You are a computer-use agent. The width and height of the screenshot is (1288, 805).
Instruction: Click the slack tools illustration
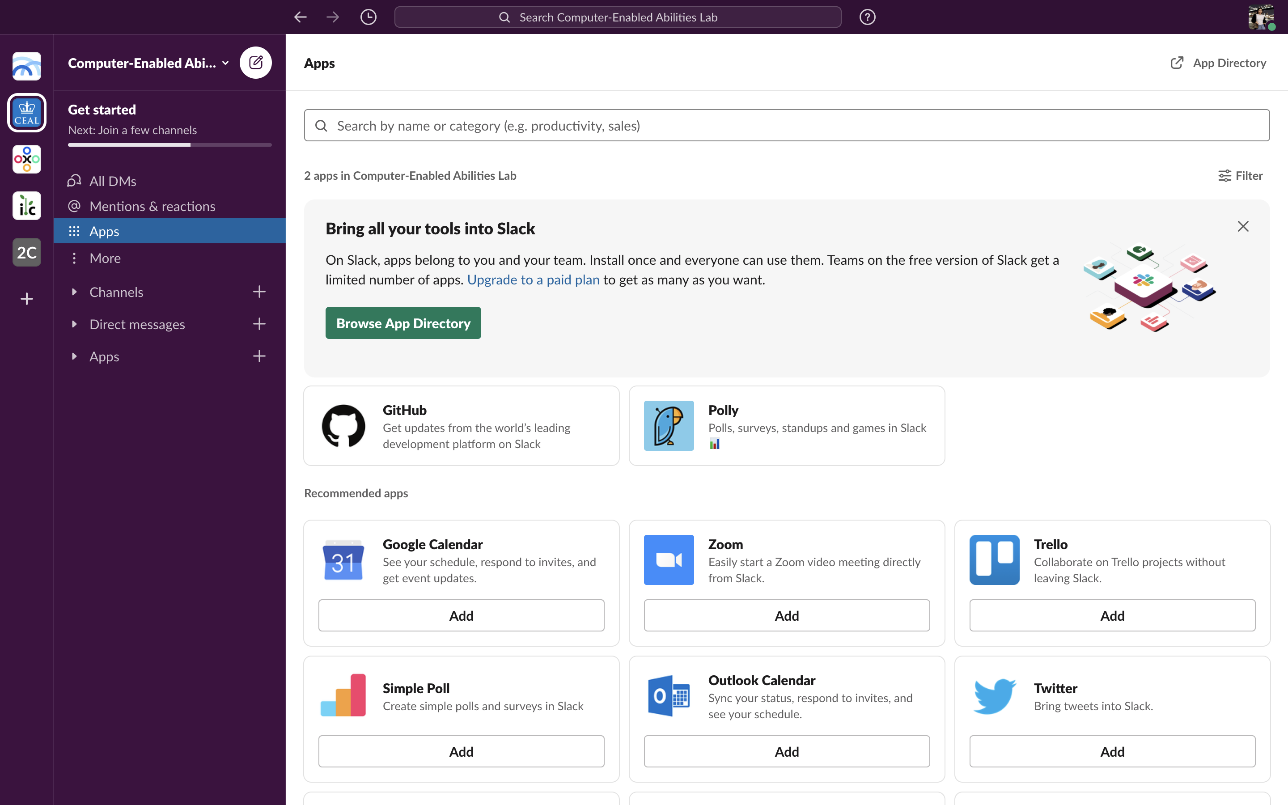[x=1150, y=288]
